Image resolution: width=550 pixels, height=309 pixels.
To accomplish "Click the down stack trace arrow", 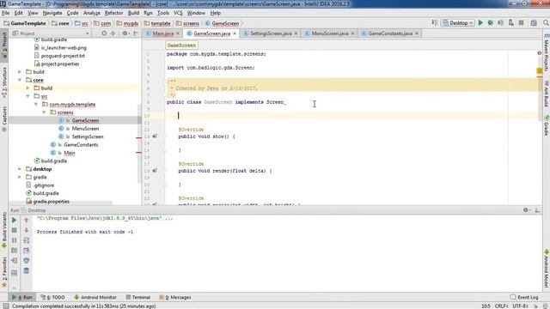I will click(27, 230).
